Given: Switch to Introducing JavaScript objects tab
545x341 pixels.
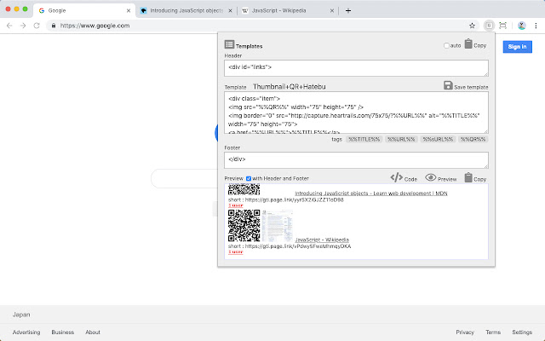Looking at the screenshot, I should tap(186, 10).
